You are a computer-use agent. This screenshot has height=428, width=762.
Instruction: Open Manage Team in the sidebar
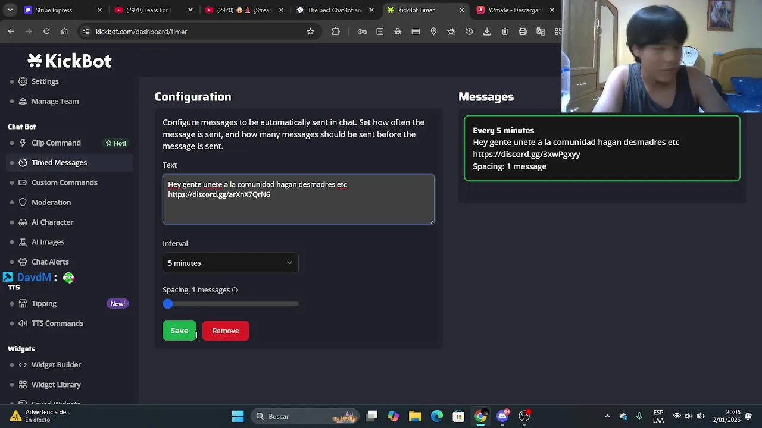(x=55, y=101)
